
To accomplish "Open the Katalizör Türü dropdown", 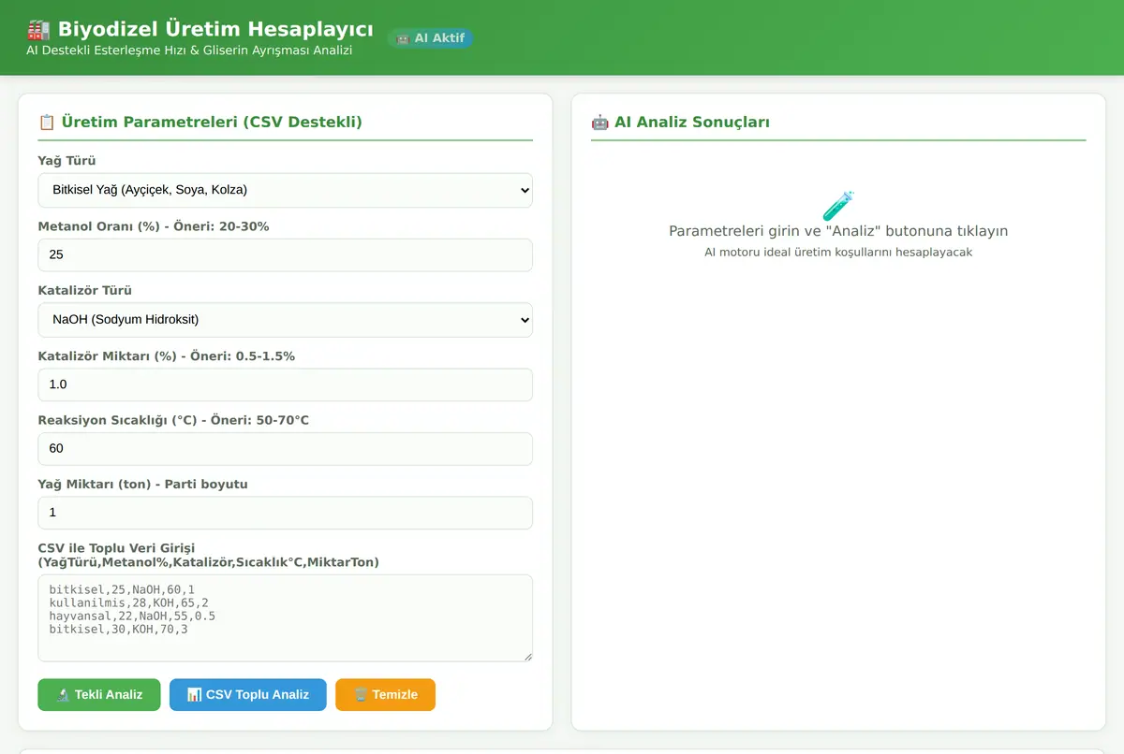I will pyautogui.click(x=286, y=320).
